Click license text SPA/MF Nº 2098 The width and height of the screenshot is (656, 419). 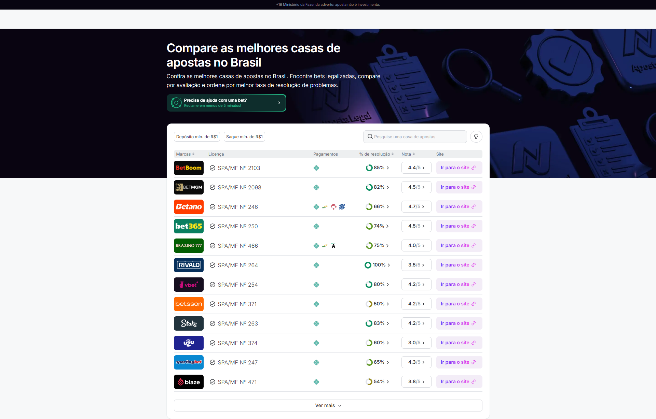click(x=240, y=187)
